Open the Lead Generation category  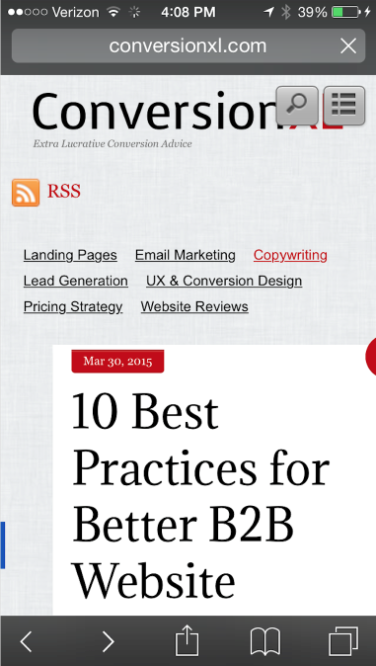point(76,282)
